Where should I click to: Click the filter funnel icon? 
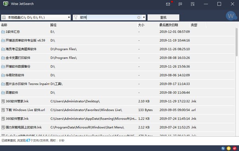pyautogui.click(x=76, y=18)
